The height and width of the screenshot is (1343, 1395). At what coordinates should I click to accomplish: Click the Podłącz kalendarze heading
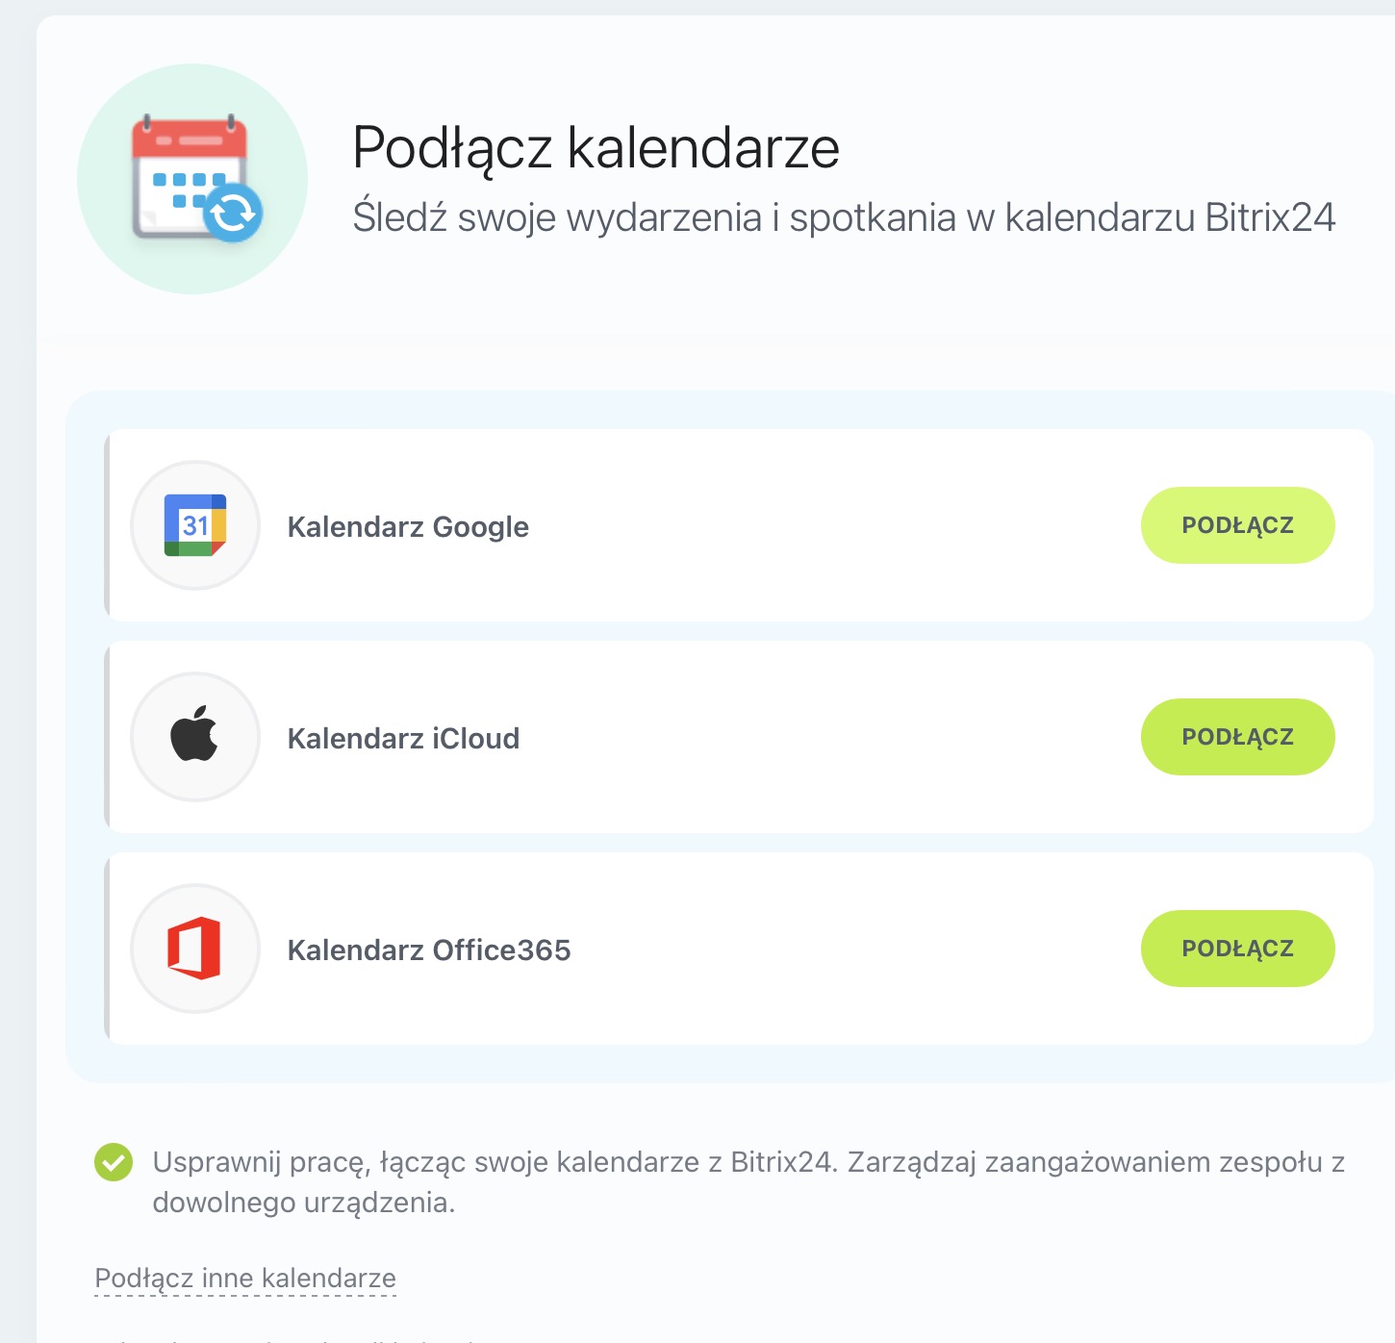[x=596, y=148]
